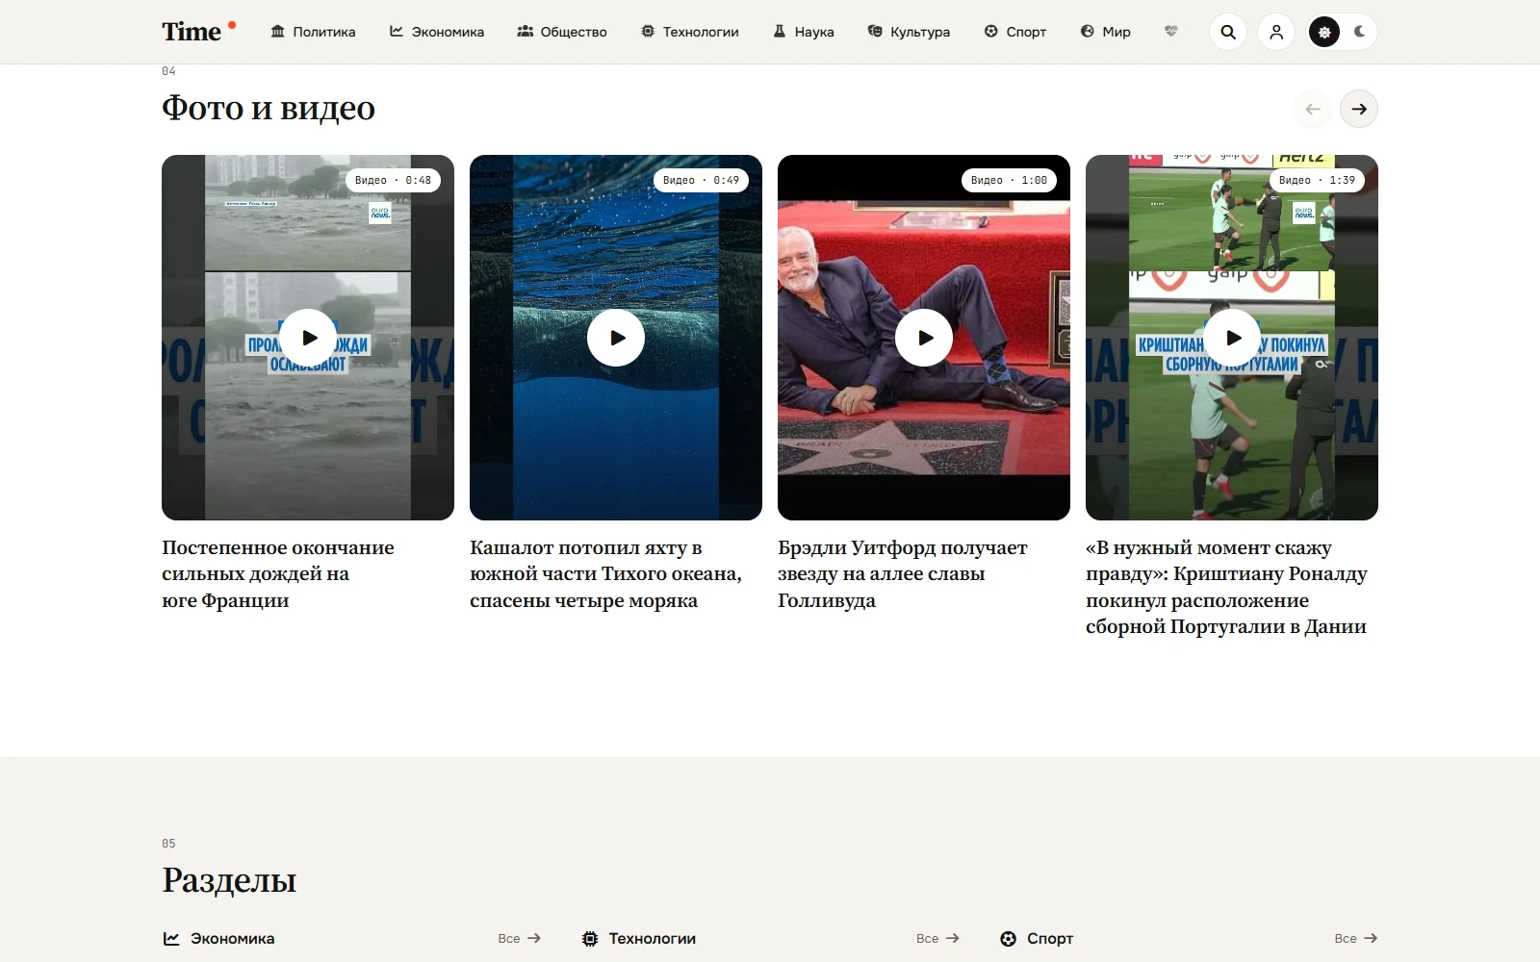Open Экономика section heading in Разделы
The image size is (1540, 962).
(x=232, y=939)
